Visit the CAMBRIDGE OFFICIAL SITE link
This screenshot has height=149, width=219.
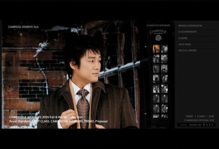(x=199, y=120)
